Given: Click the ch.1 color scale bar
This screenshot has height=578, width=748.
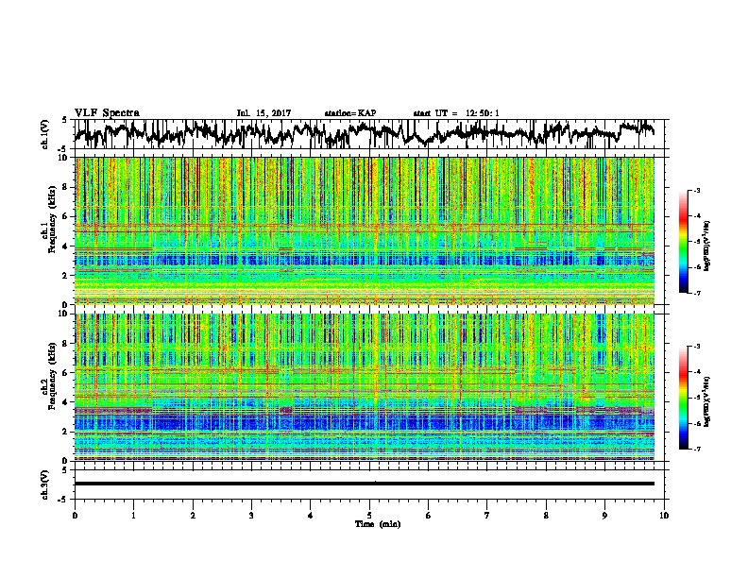Looking at the screenshot, I should pos(683,242).
